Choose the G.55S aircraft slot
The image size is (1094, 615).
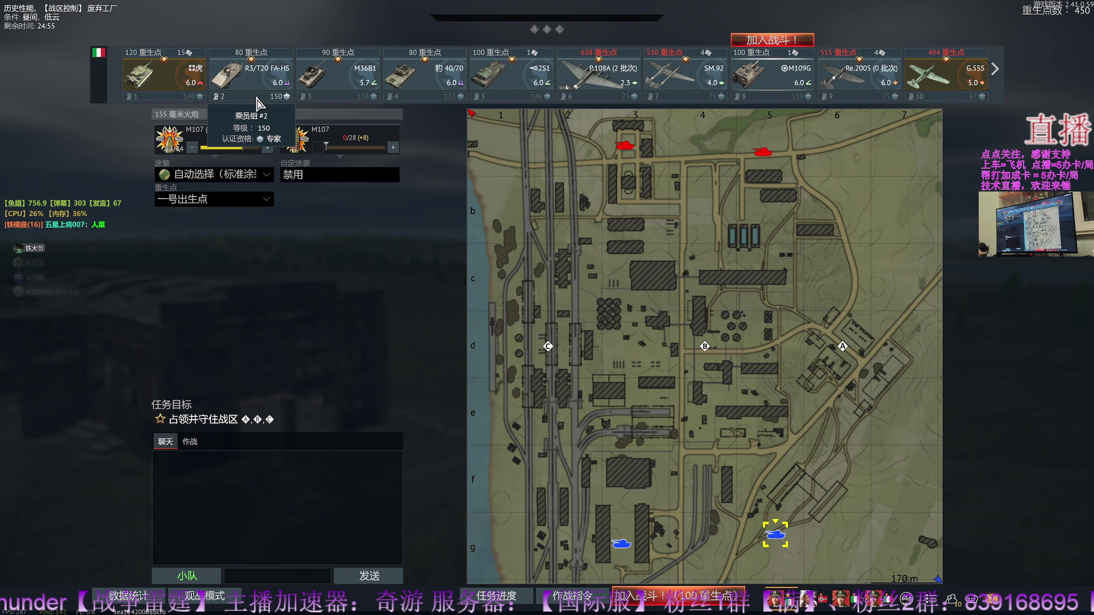pos(946,75)
